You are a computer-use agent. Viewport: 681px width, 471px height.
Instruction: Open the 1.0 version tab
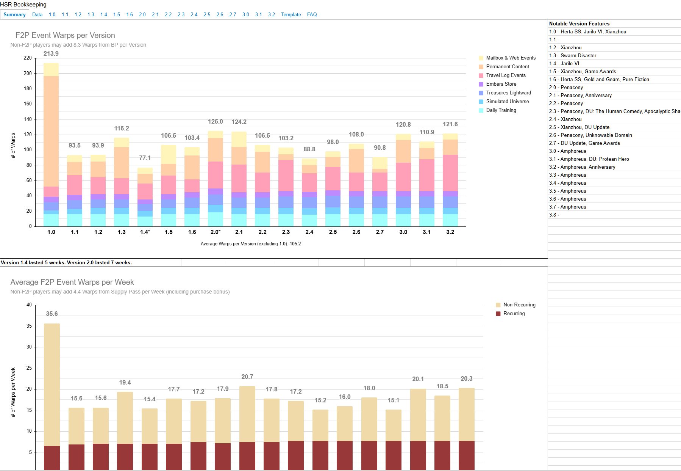point(52,14)
